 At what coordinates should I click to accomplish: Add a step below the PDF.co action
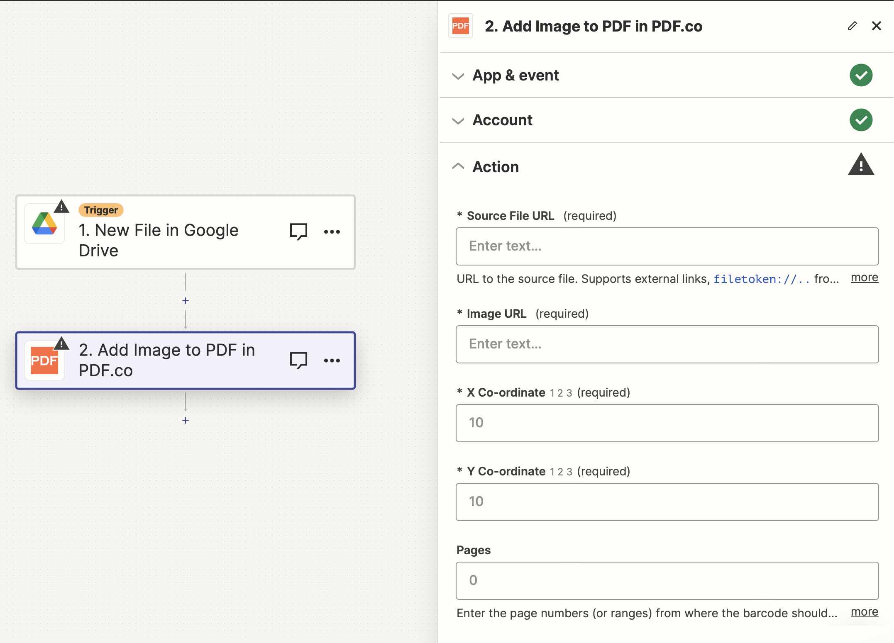coord(186,420)
